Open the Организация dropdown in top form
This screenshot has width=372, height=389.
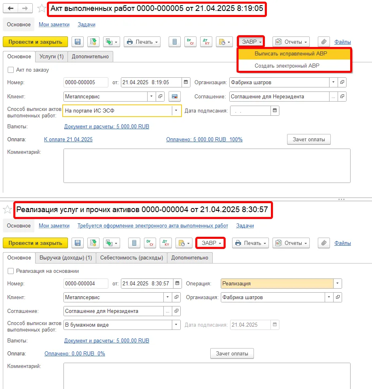coord(333,82)
